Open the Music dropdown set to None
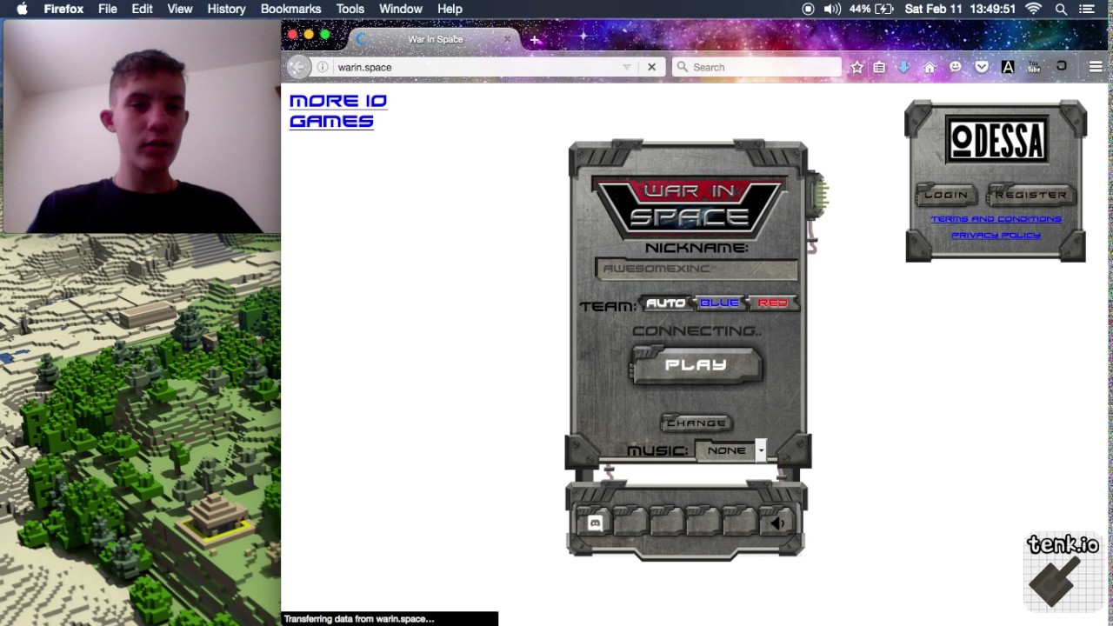The height and width of the screenshot is (626, 1113). click(730, 450)
